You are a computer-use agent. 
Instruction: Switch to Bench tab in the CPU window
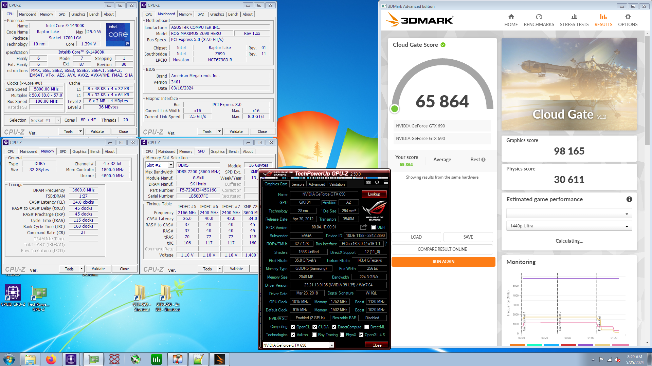pos(94,14)
